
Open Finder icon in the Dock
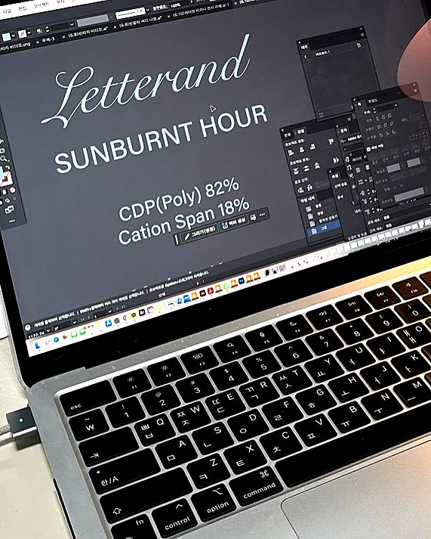pos(38,345)
